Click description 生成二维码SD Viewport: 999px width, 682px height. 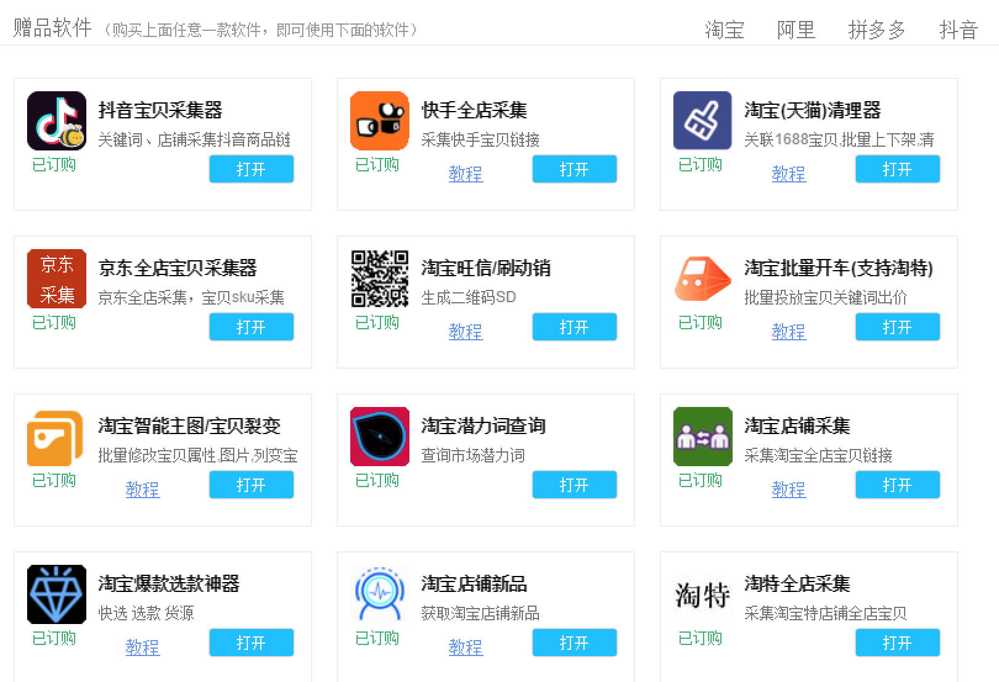tap(469, 298)
